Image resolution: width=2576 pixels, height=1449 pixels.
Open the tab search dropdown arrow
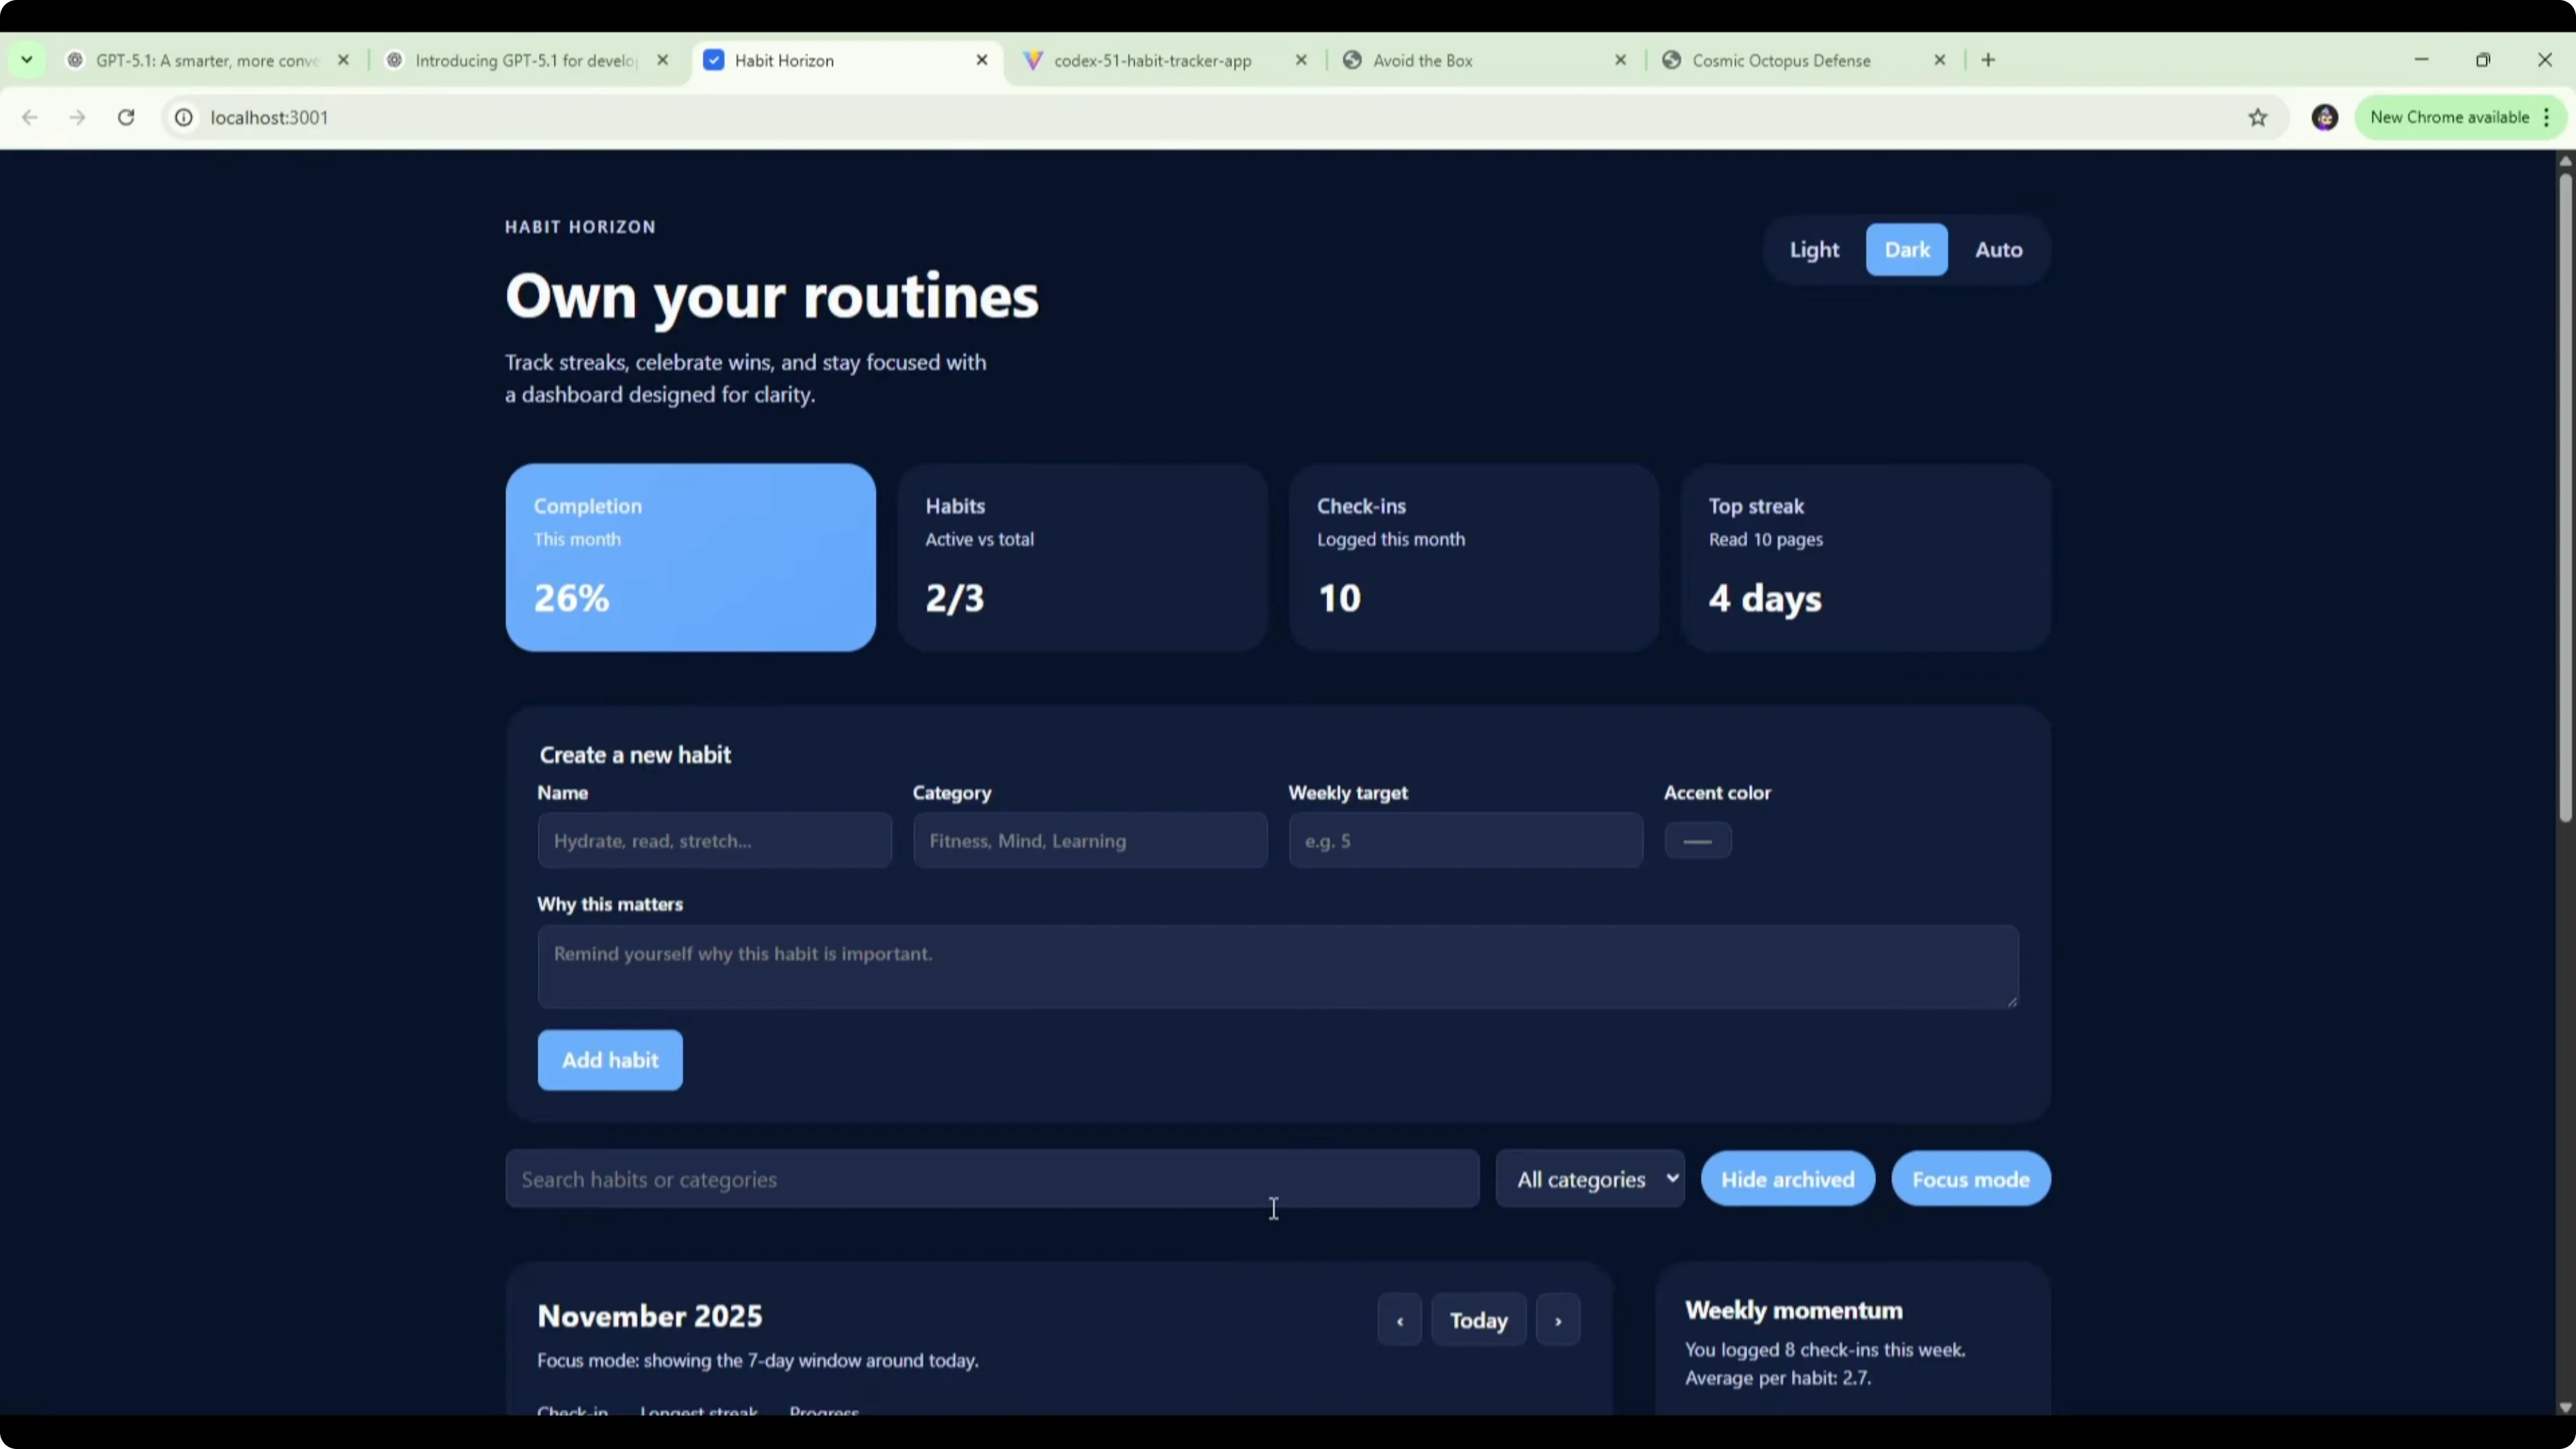[27, 60]
